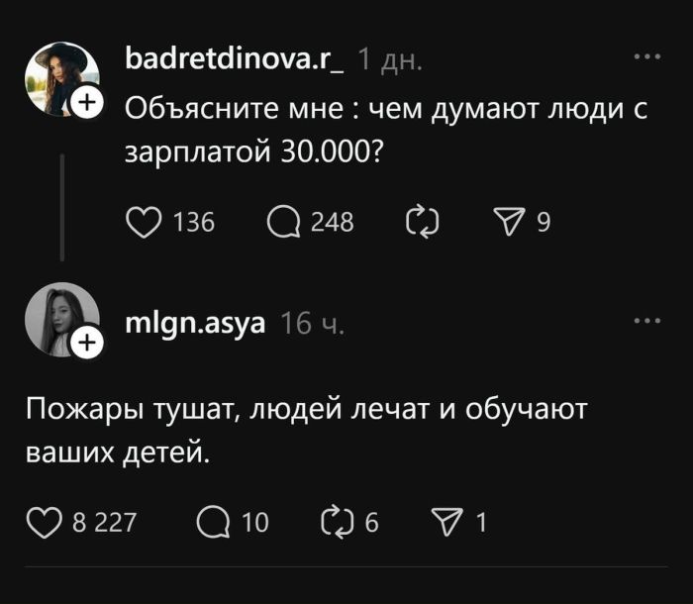Open the mlgn.asya profile username link
Image resolution: width=693 pixels, height=604 pixels.
pyautogui.click(x=195, y=323)
